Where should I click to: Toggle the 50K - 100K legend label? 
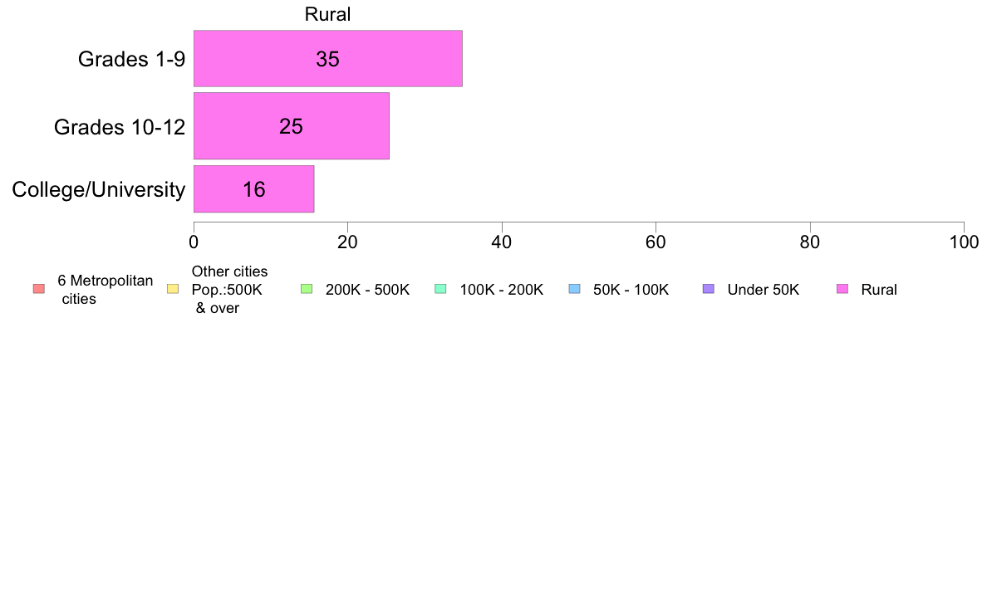631,290
